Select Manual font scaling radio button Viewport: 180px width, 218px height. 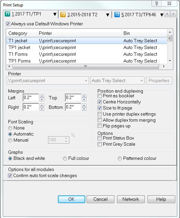(10, 140)
